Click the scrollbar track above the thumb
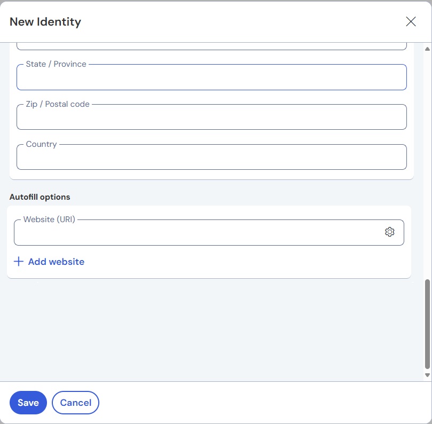Screen dimensions: 432x424 (x=427, y=160)
